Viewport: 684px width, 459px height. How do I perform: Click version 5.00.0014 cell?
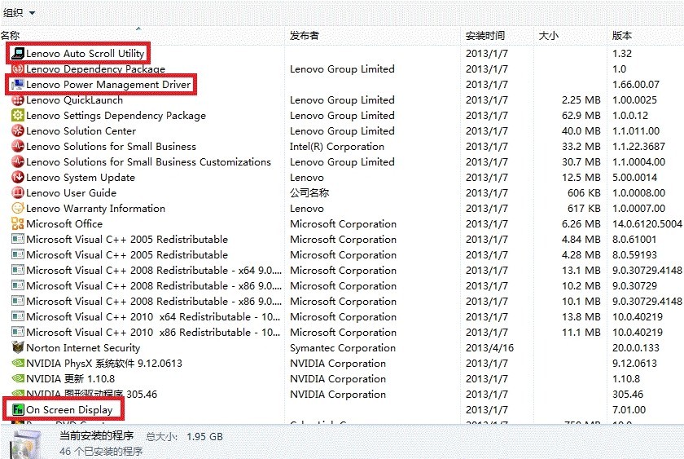(634, 177)
